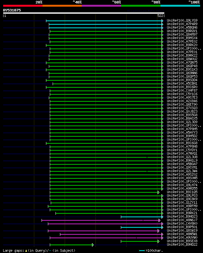
Task: Select the UniRef100_Q1ZY11 label
Action: [182, 202]
